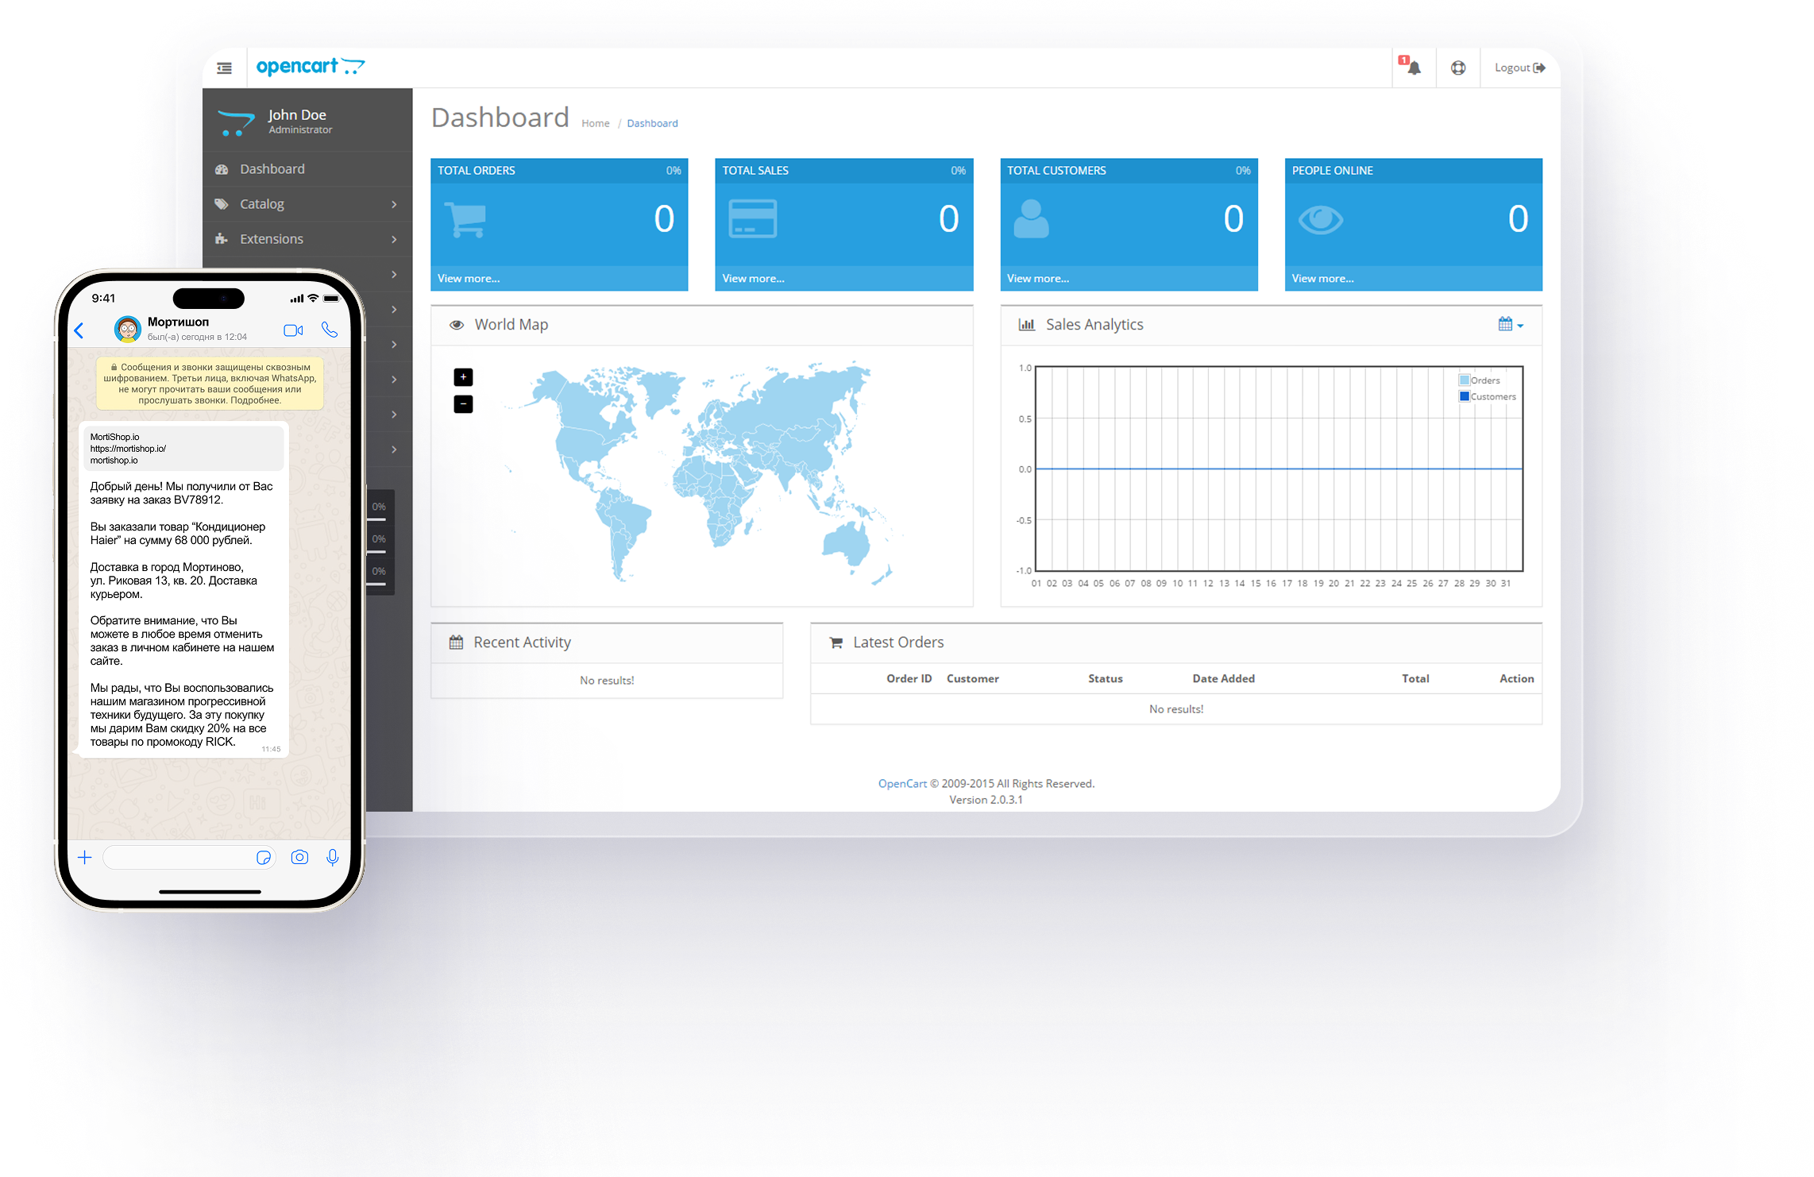The image size is (1814, 1177).
Task: Click the help lifebuoy icon
Action: pos(1458,68)
